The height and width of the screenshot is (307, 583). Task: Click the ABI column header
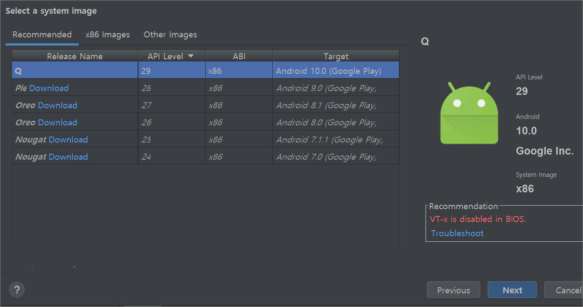coord(239,56)
